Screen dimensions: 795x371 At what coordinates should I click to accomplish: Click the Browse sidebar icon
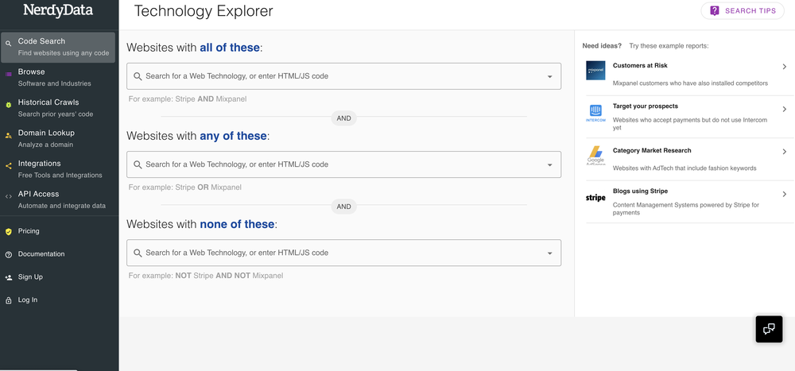tap(8, 75)
